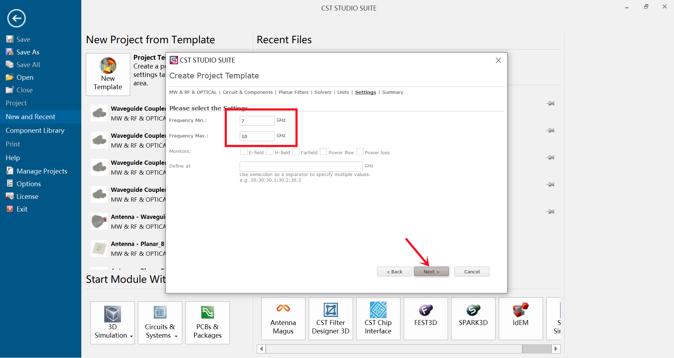Click the back arrow circle icon
Viewport: 674px width, 358px height.
[17, 18]
